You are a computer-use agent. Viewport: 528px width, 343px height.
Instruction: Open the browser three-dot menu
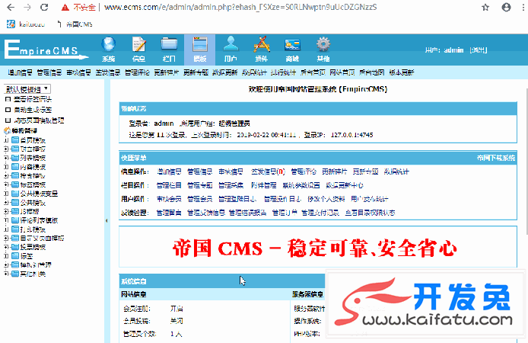click(523, 7)
